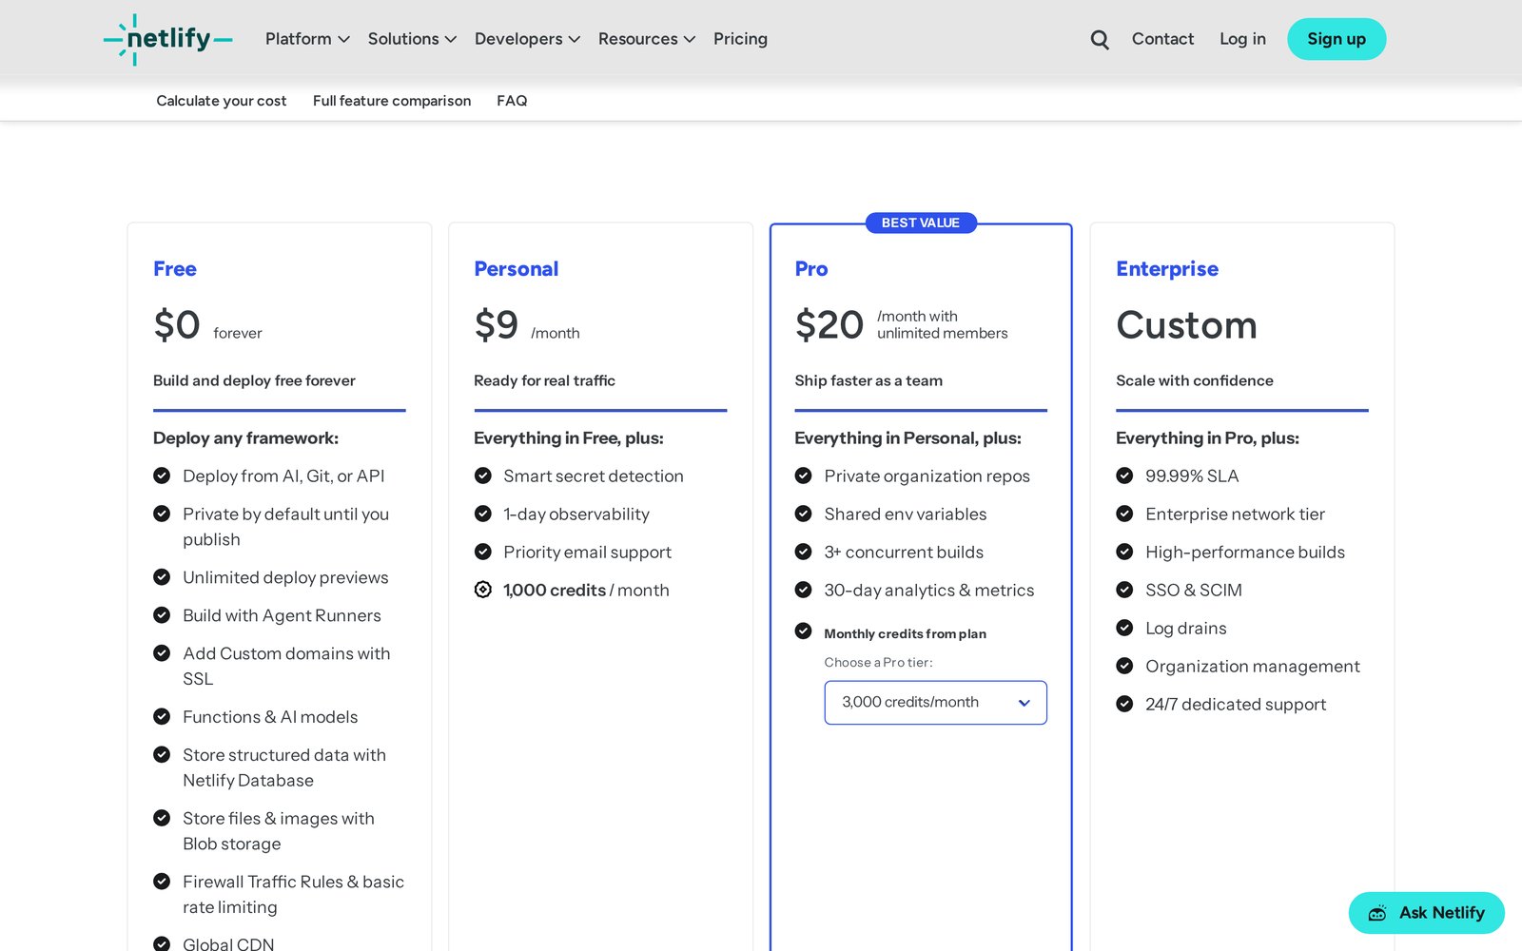Click checkmark beside Monthly credits from plan

(804, 631)
